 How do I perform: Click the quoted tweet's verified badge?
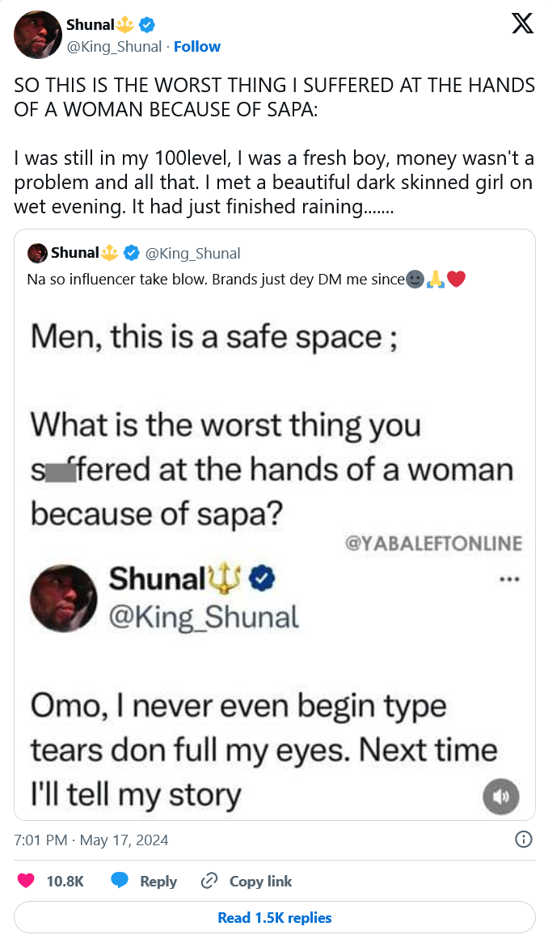[133, 253]
